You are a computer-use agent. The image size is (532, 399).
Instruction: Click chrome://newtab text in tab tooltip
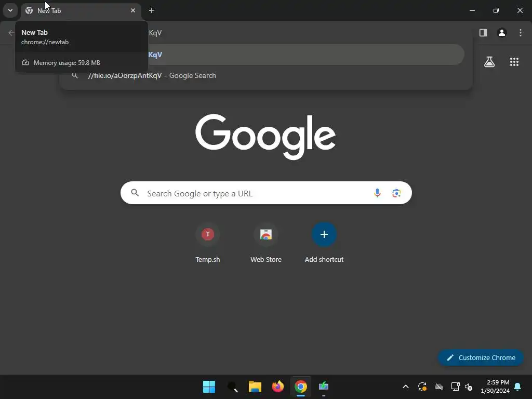click(x=45, y=42)
